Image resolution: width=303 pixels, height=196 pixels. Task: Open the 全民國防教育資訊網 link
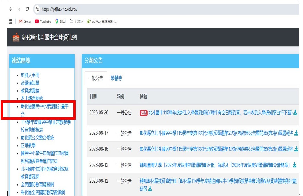coord(37,185)
